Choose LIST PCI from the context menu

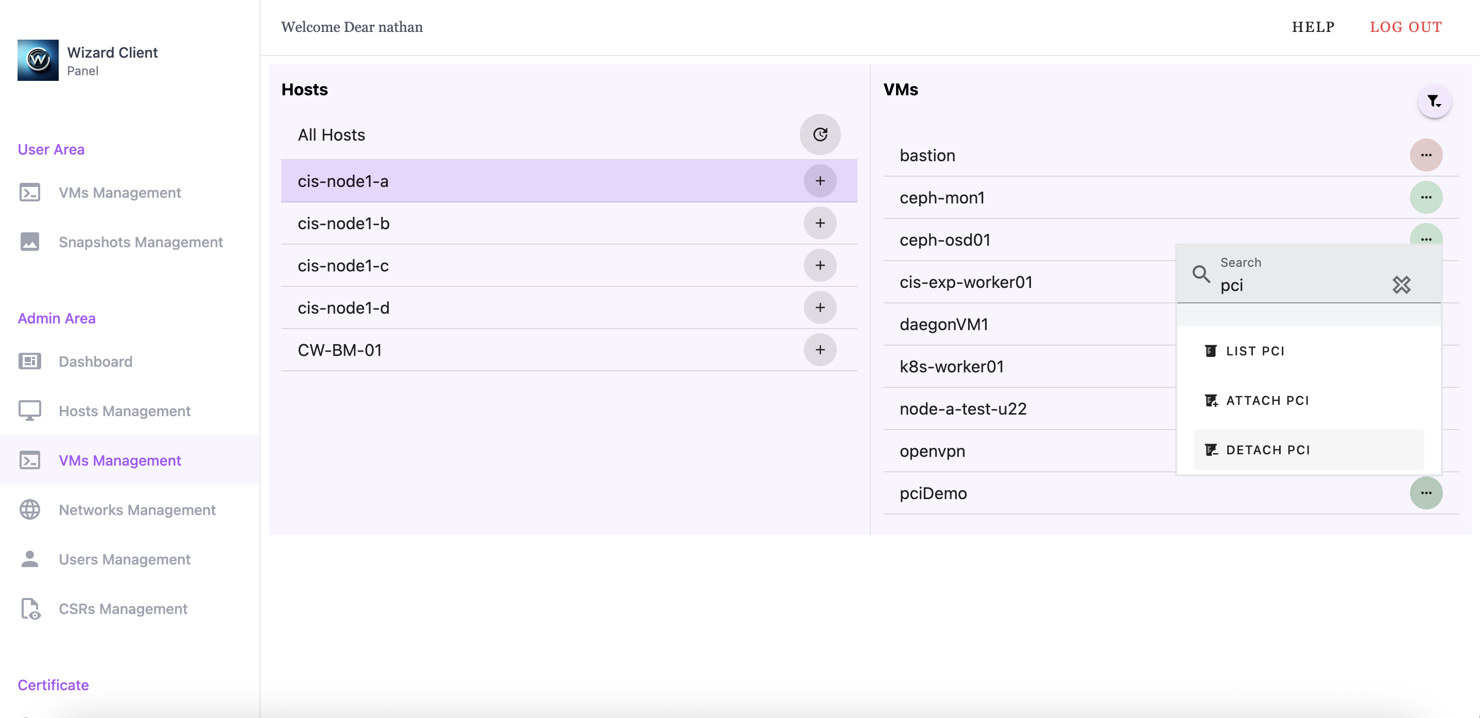pyautogui.click(x=1255, y=351)
